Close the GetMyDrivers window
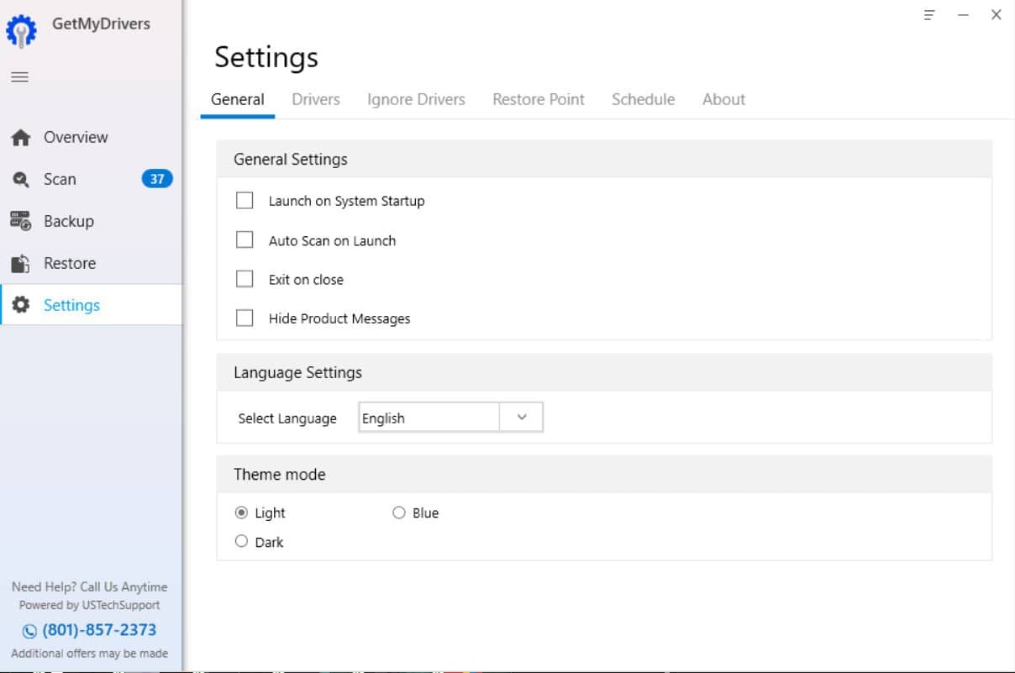 tap(997, 15)
